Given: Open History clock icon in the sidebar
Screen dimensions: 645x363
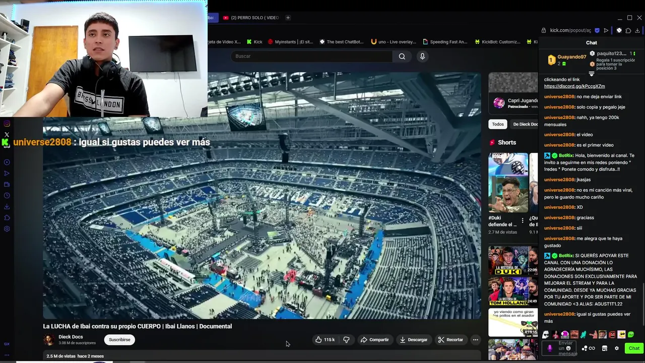Looking at the screenshot, I should 7,196.
